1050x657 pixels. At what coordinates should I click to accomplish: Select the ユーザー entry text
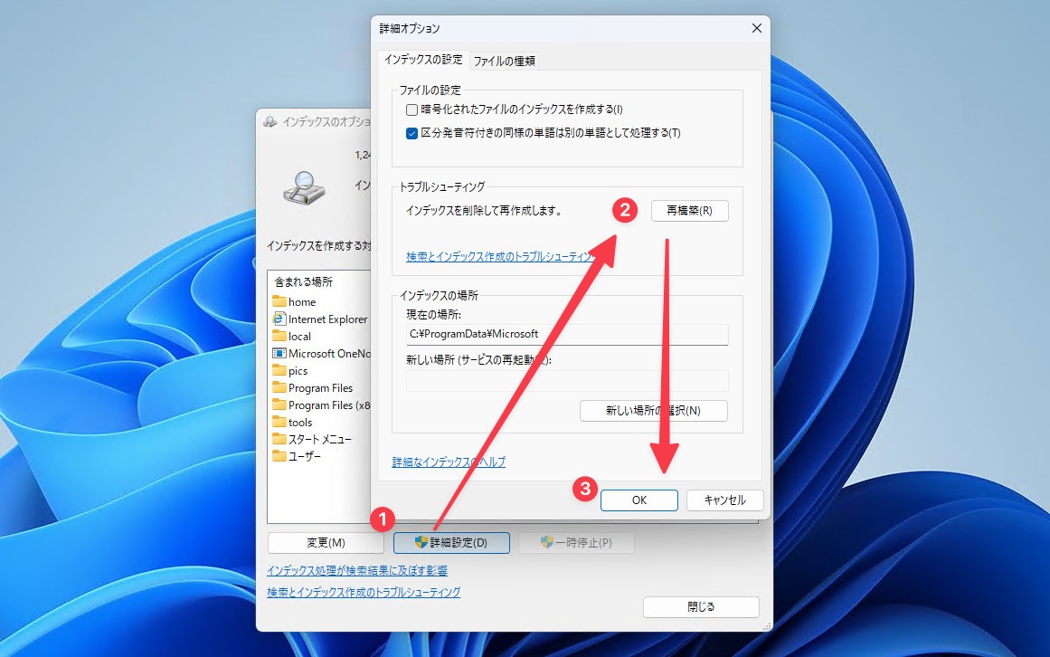click(x=305, y=457)
